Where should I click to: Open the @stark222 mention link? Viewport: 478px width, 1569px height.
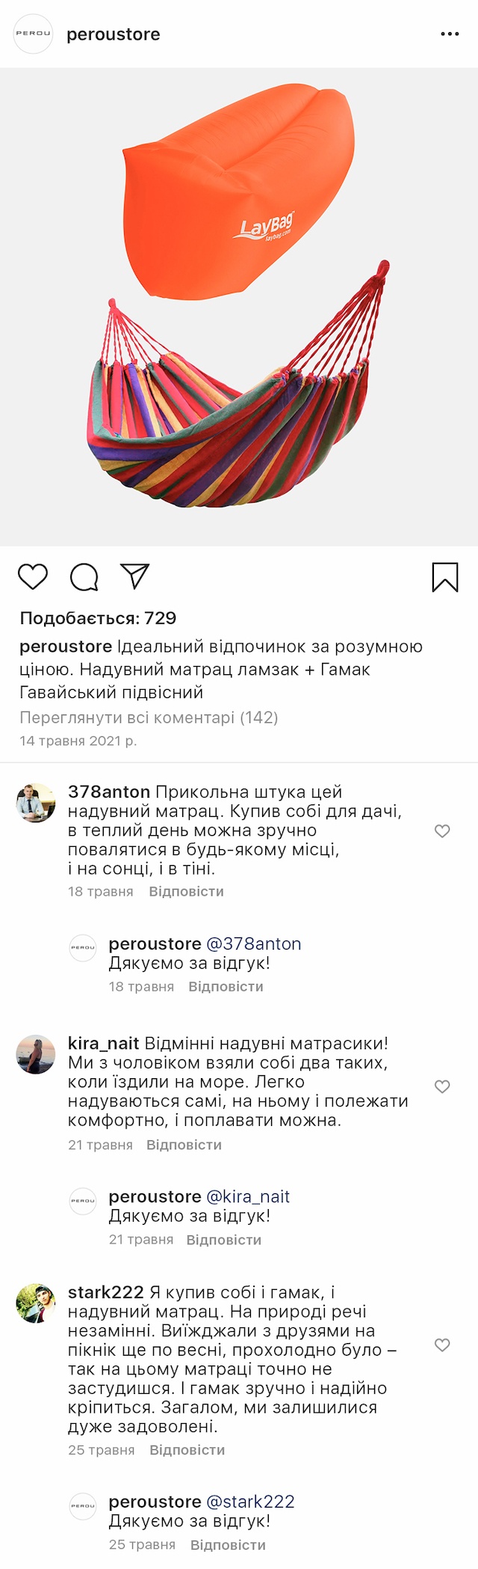[x=250, y=1502]
